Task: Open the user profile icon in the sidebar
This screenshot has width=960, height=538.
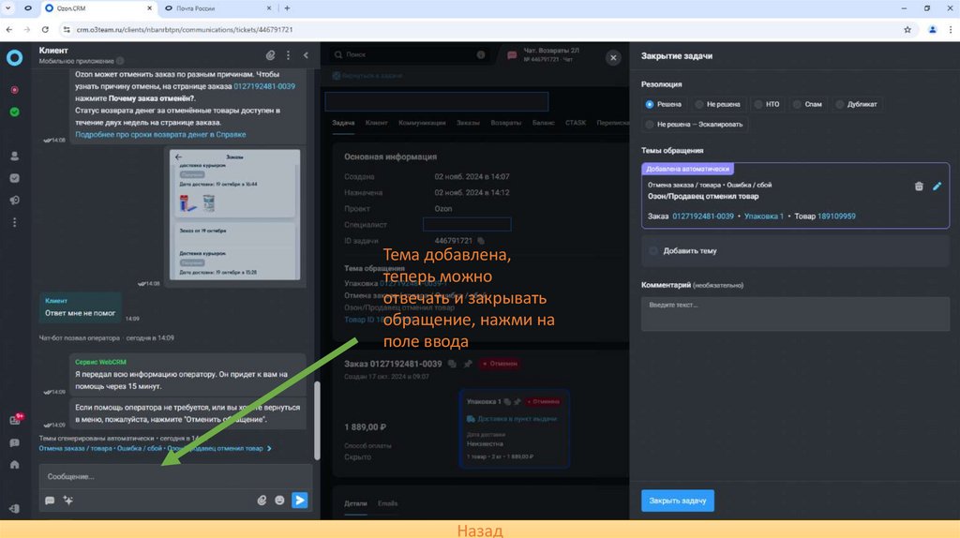Action: (15, 157)
